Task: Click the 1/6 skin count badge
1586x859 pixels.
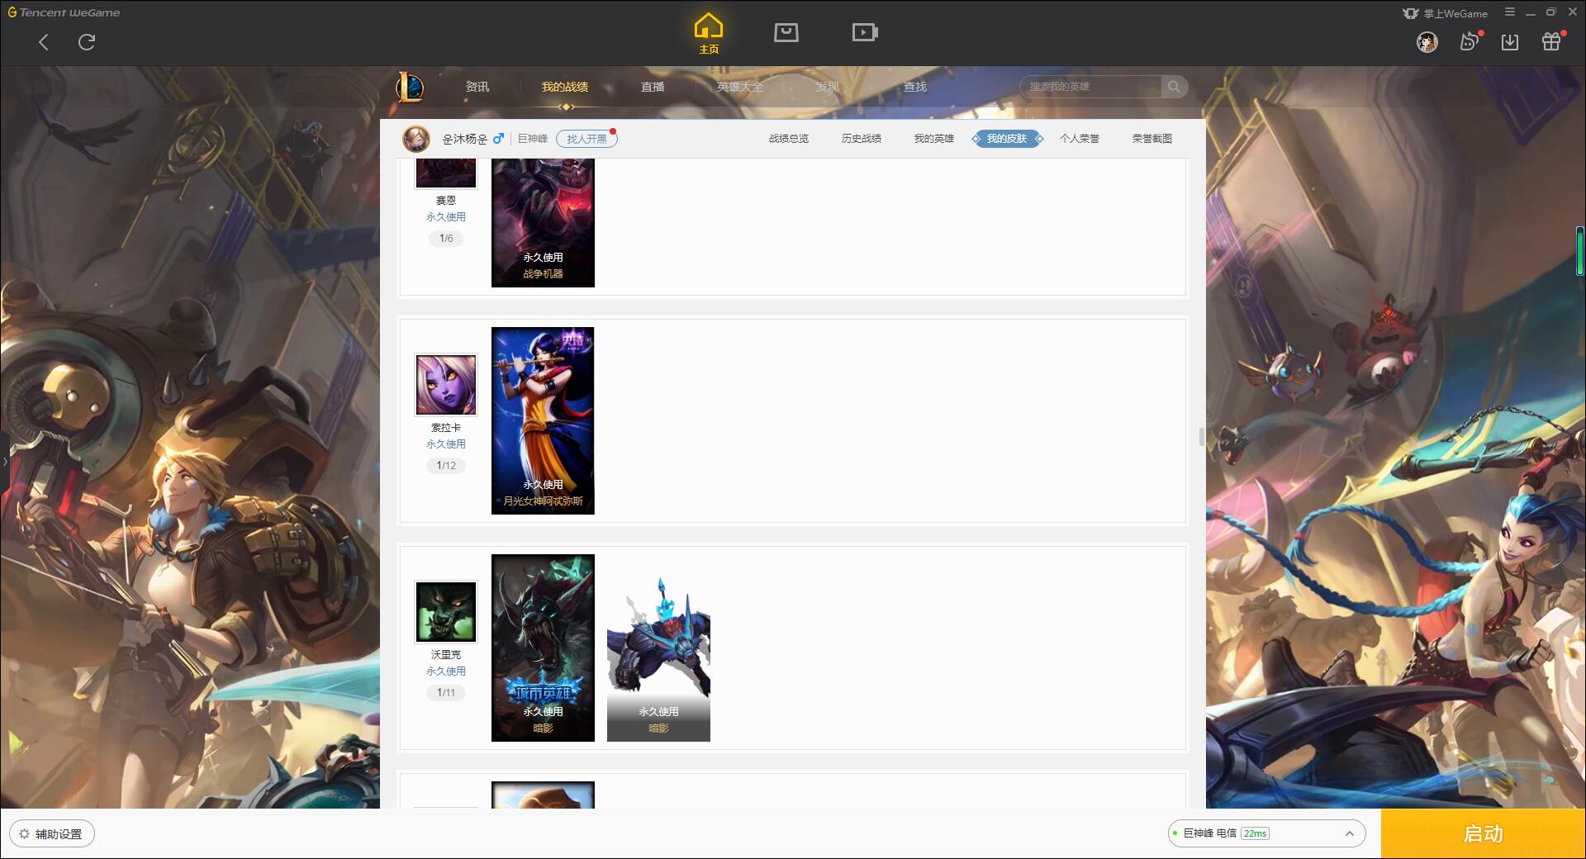Action: click(446, 239)
